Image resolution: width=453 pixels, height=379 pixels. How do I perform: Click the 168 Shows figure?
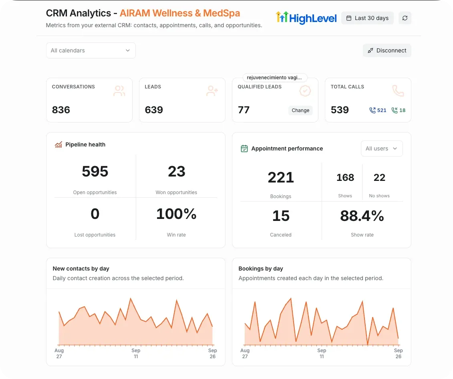pyautogui.click(x=345, y=177)
